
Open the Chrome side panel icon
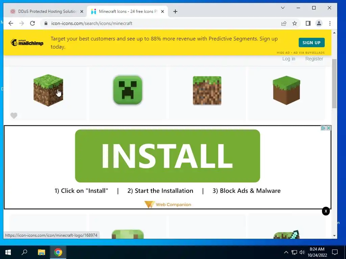pyautogui.click(x=308, y=23)
